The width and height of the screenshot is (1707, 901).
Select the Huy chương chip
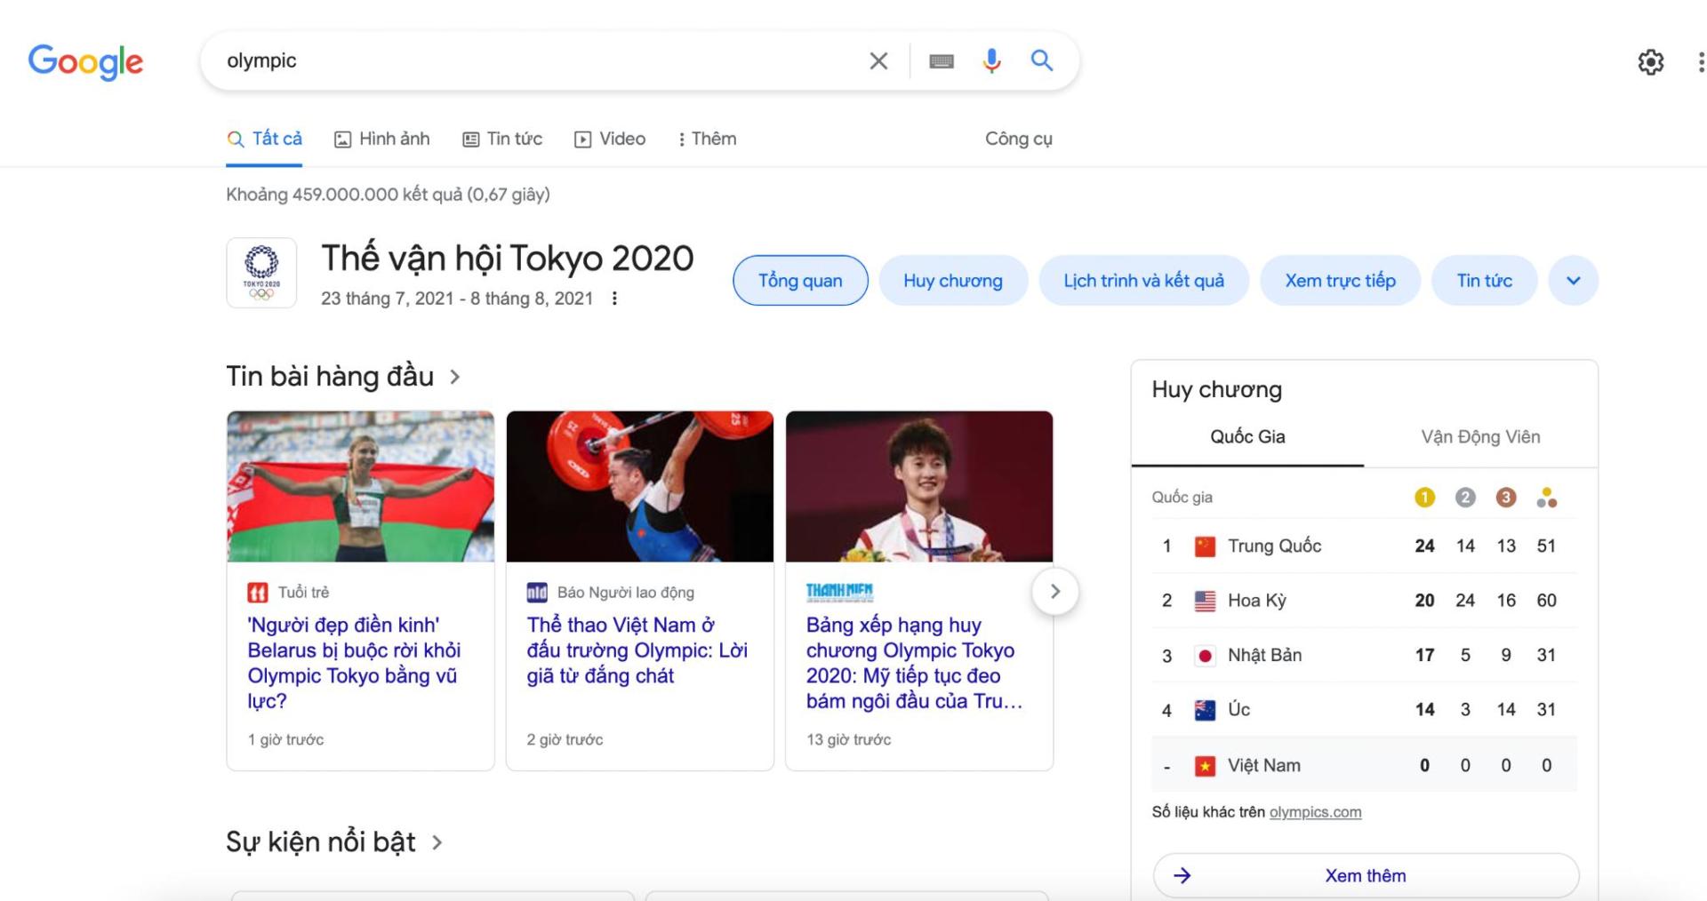tap(953, 281)
